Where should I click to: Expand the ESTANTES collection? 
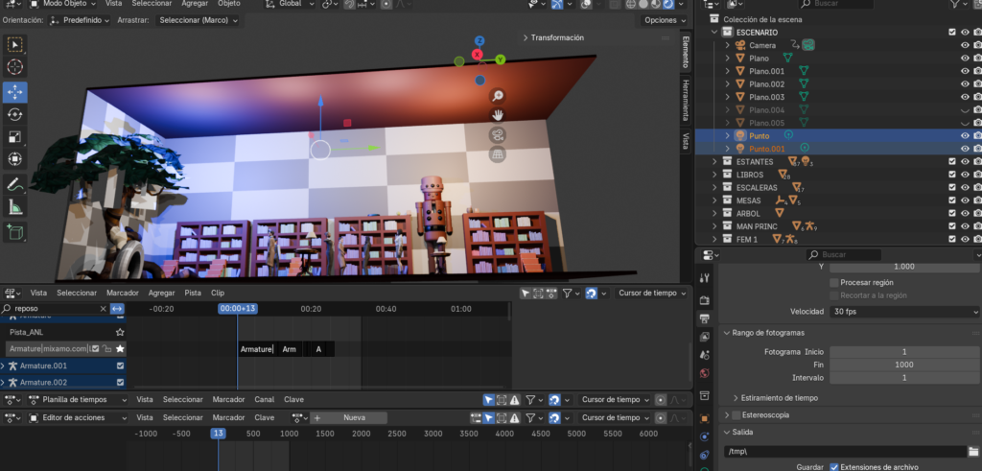pyautogui.click(x=713, y=162)
